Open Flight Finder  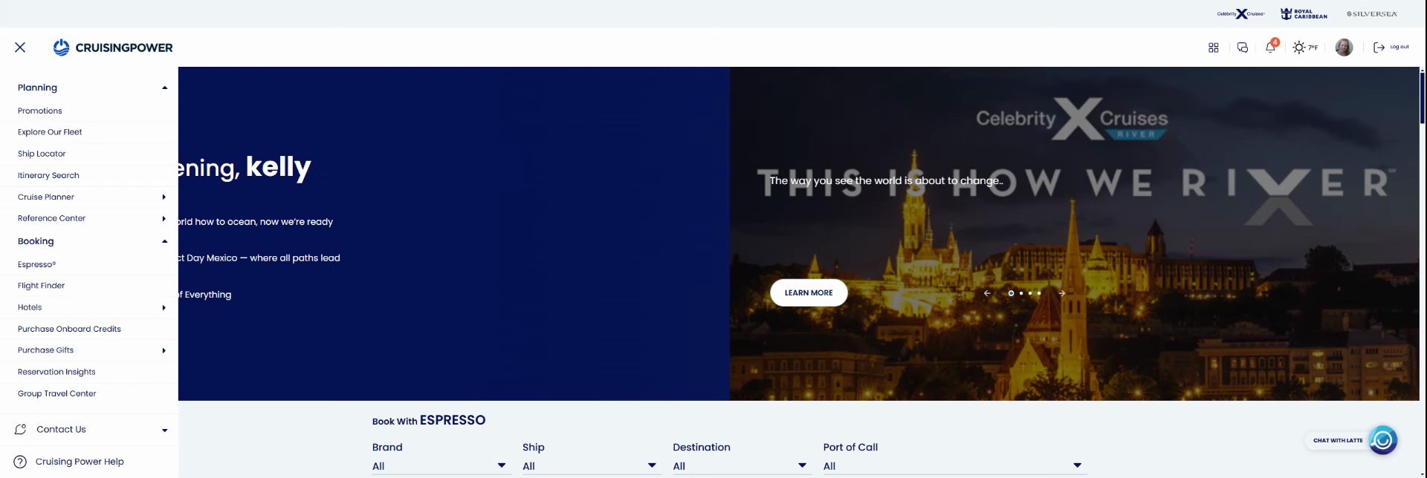[42, 286]
